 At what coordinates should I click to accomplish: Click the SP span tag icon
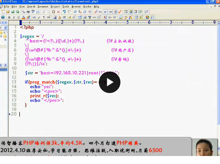[x=115, y=17]
